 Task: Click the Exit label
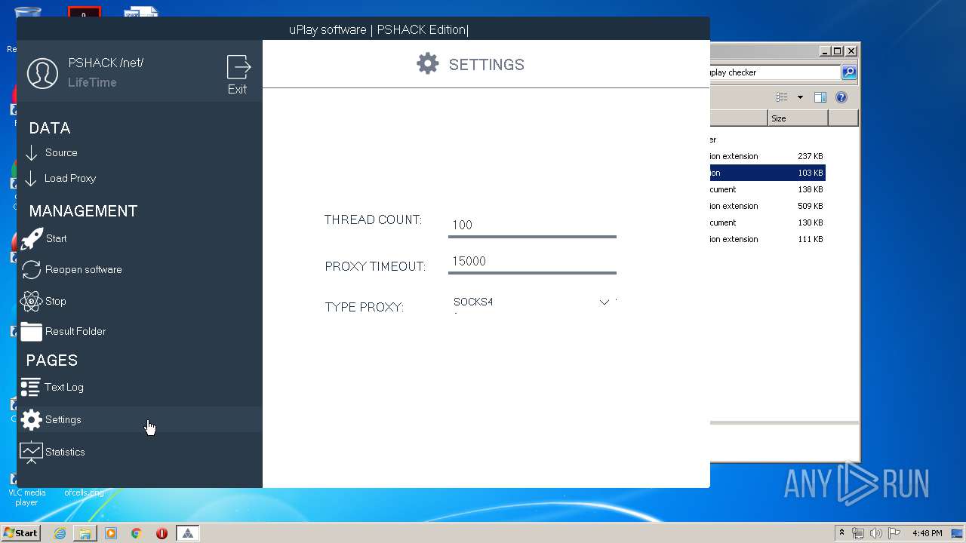coord(237,89)
